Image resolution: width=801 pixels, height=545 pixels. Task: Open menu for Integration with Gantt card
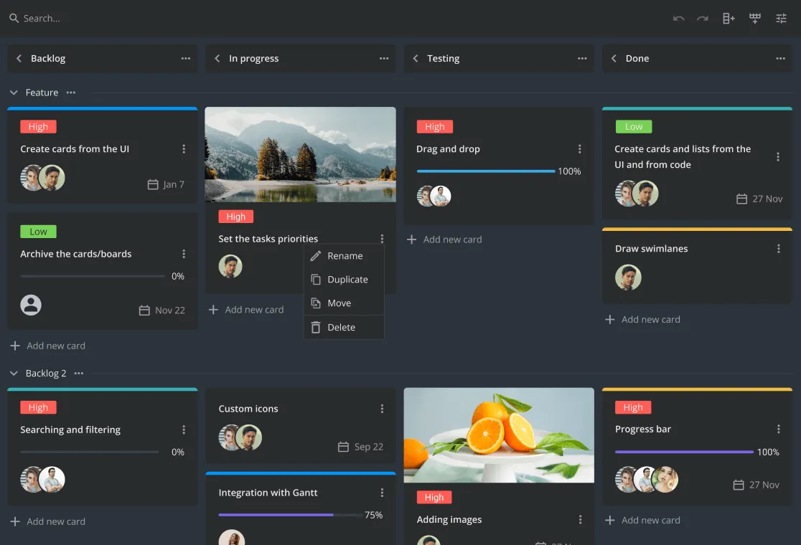(x=382, y=493)
